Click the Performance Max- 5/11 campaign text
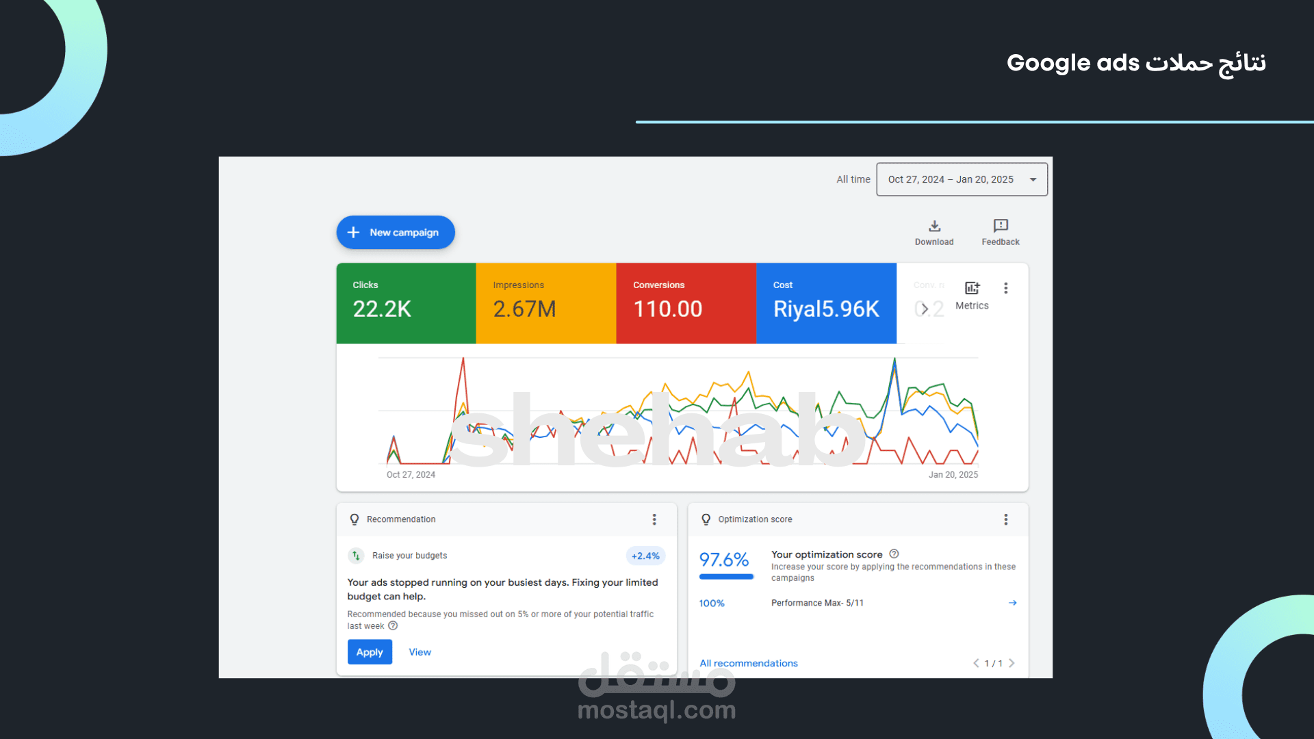Screen dimensions: 1314x739 click(817, 603)
